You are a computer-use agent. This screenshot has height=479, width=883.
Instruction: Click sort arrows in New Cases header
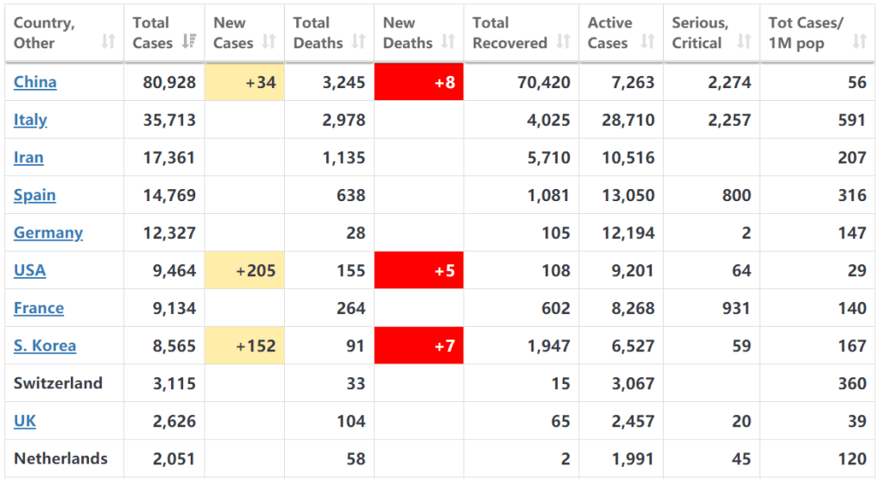click(x=268, y=42)
